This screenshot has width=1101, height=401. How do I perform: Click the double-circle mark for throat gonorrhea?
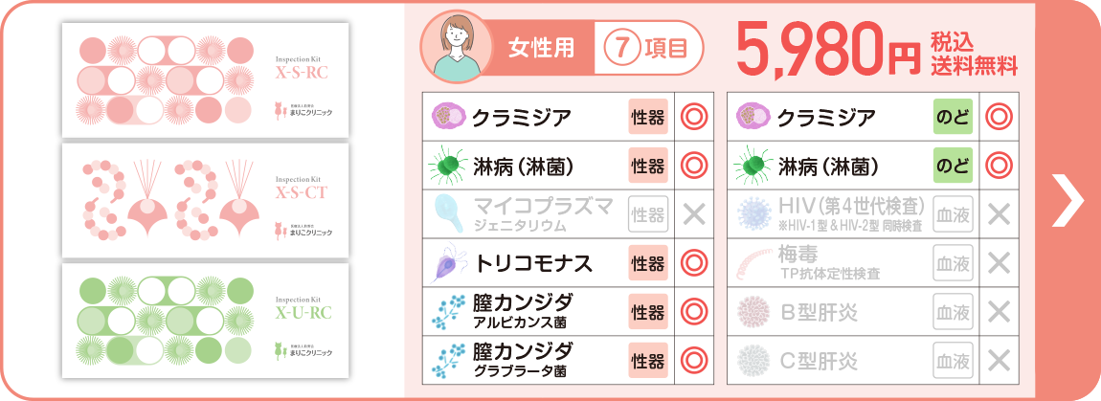pyautogui.click(x=999, y=167)
